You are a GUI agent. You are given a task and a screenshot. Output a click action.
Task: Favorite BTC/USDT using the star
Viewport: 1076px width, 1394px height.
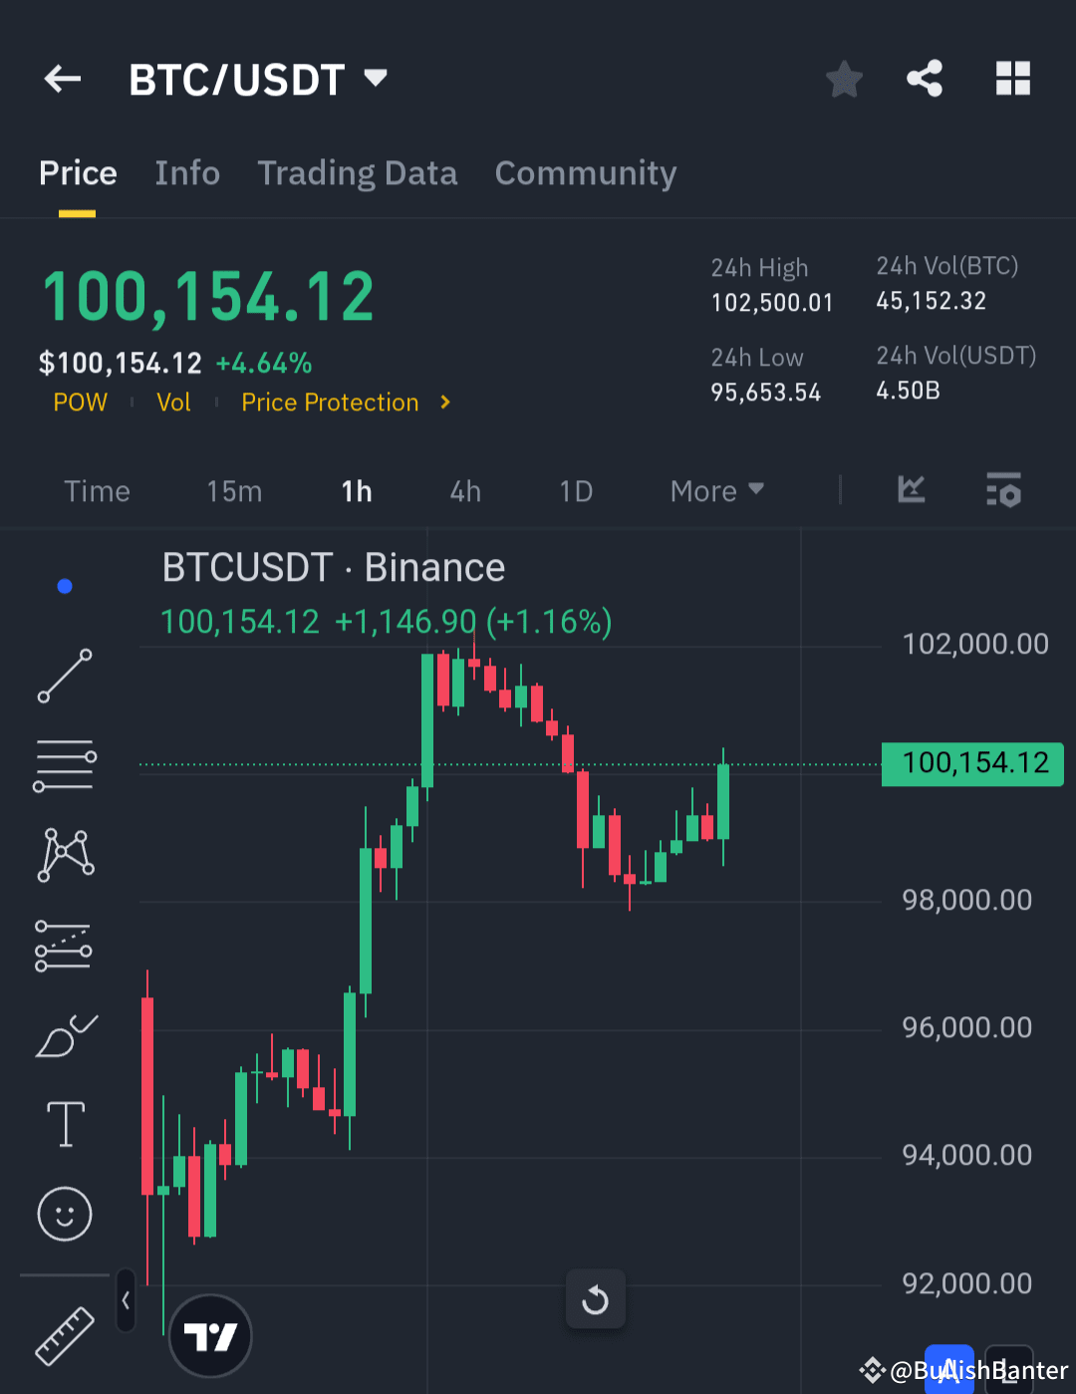(x=844, y=79)
